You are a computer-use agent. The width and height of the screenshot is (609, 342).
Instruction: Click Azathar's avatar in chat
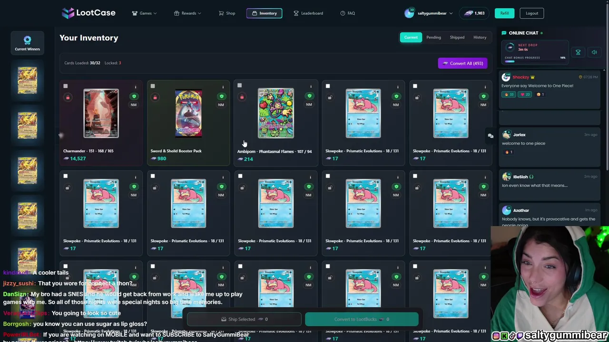tap(506, 210)
